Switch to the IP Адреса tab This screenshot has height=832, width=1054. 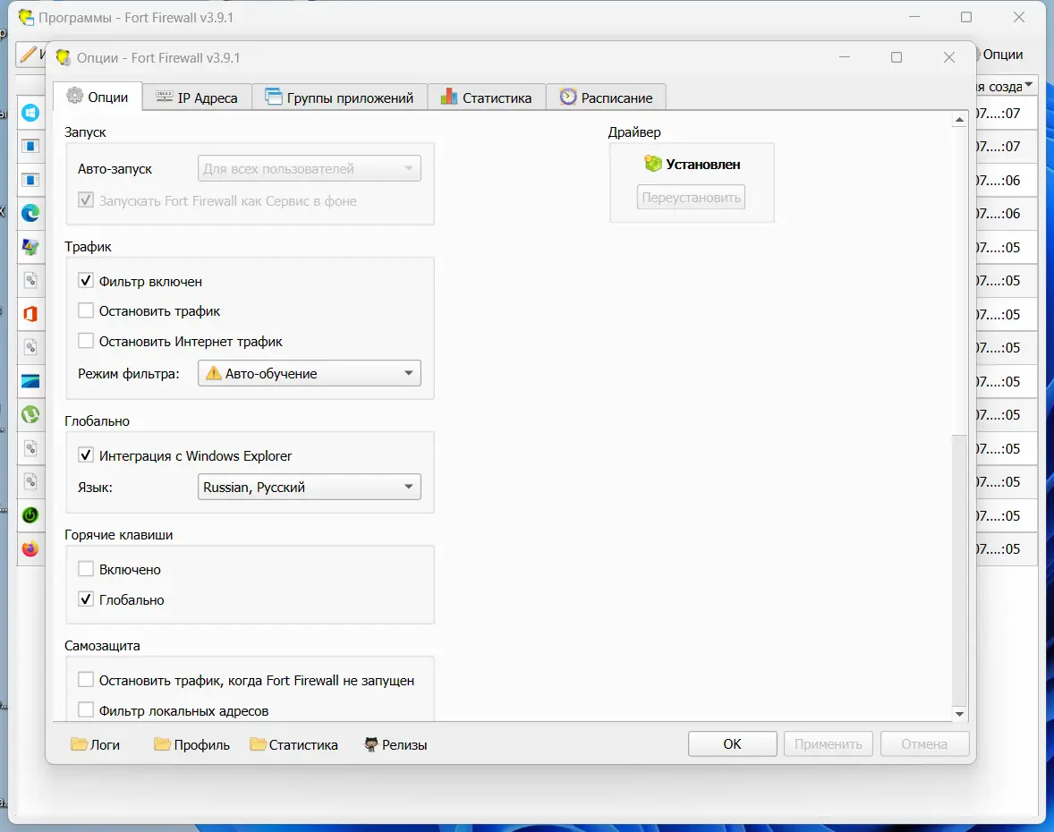[x=197, y=98]
